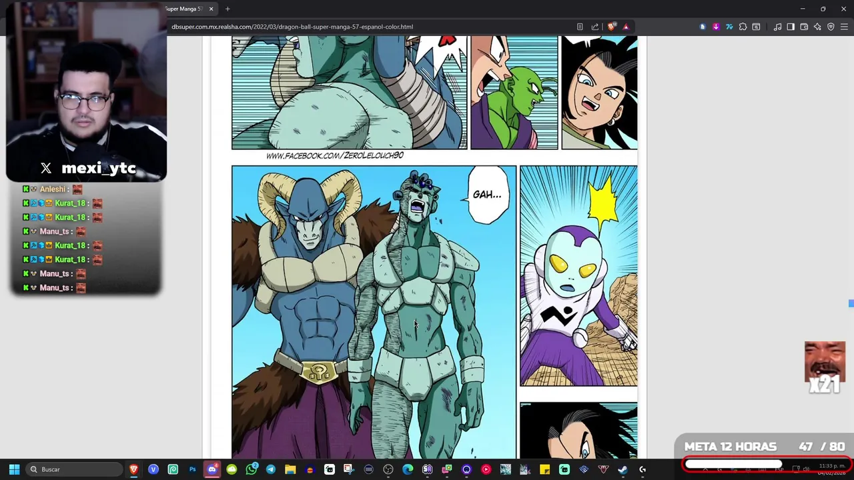Open the Brave VPN shield icon
The height and width of the screenshot is (480, 854).
831,27
